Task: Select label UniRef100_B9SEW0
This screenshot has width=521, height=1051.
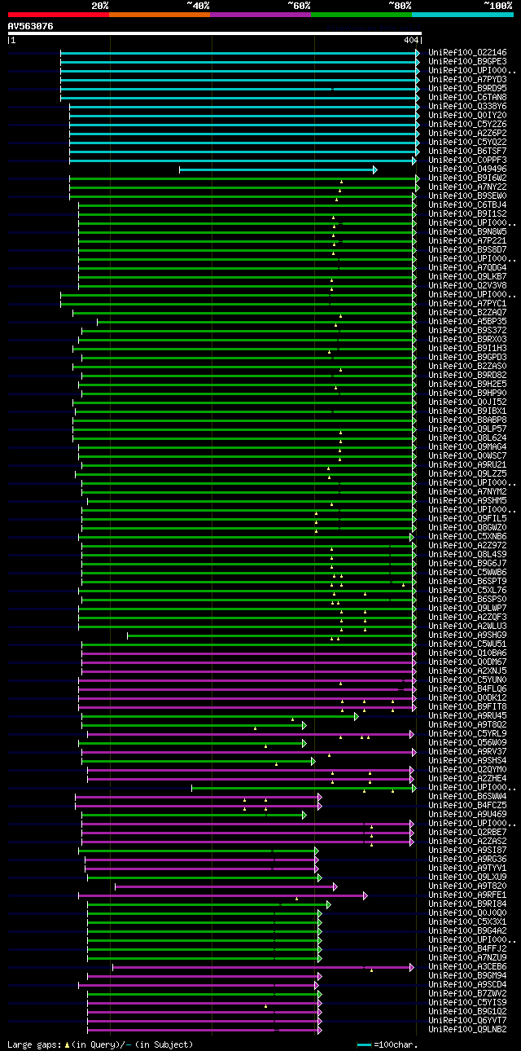Action: 467,196
